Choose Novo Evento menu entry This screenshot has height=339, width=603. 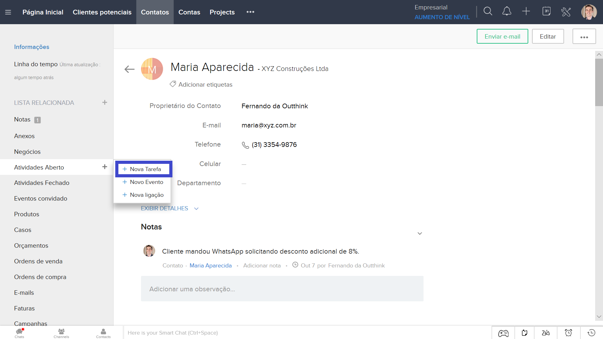pos(143,182)
